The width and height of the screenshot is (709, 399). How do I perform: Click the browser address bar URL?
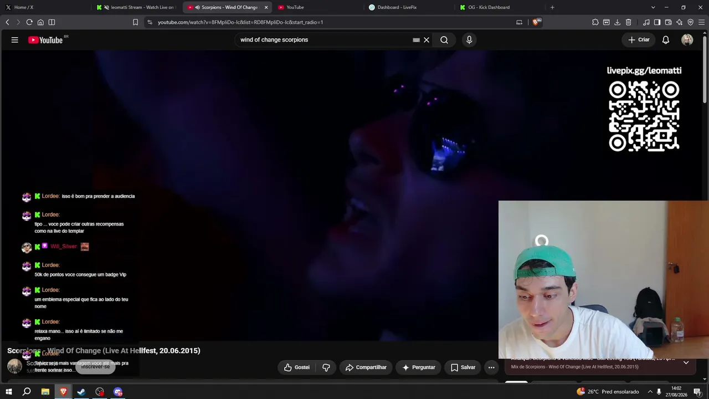pos(240,22)
